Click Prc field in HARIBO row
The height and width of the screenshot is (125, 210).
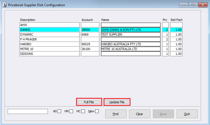coord(165,44)
